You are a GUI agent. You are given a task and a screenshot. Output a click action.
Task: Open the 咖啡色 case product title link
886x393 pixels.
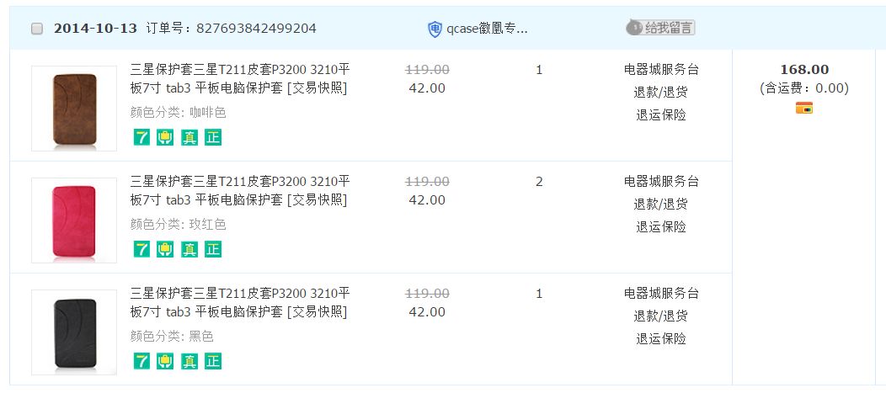coord(239,78)
